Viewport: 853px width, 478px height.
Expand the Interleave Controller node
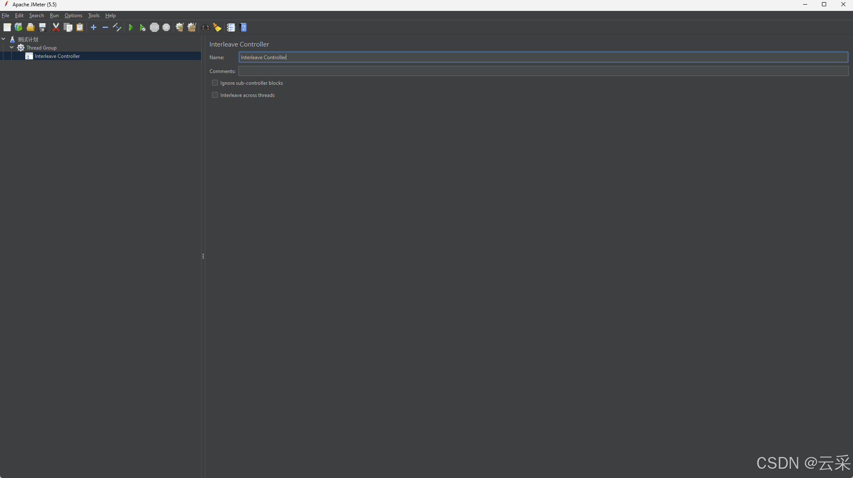point(21,56)
